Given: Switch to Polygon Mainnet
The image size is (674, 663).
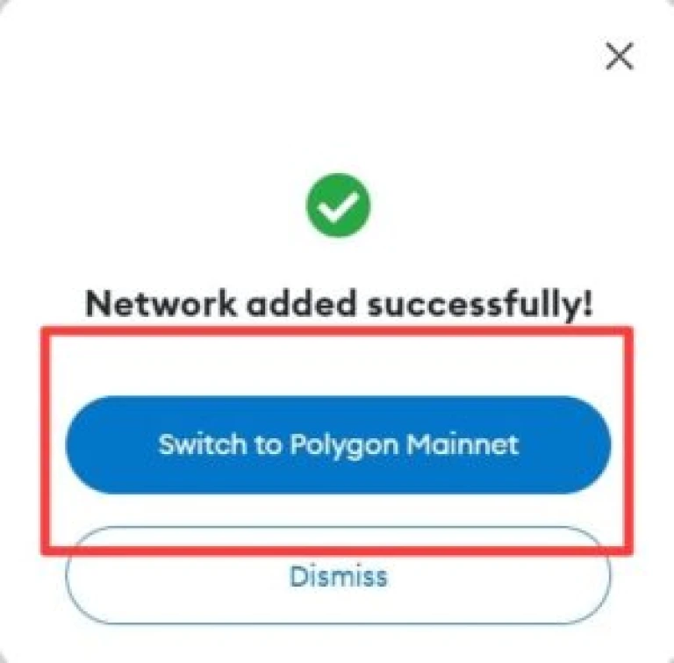Looking at the screenshot, I should pyautogui.click(x=338, y=444).
